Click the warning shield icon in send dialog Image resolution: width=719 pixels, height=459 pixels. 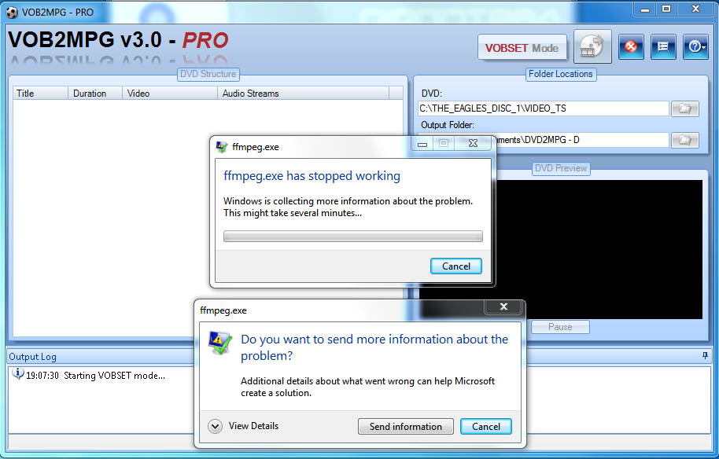pos(220,343)
